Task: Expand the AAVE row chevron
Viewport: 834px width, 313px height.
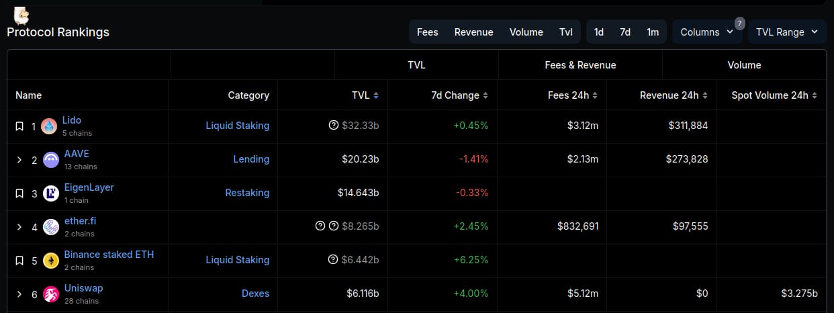Action: tap(19, 160)
